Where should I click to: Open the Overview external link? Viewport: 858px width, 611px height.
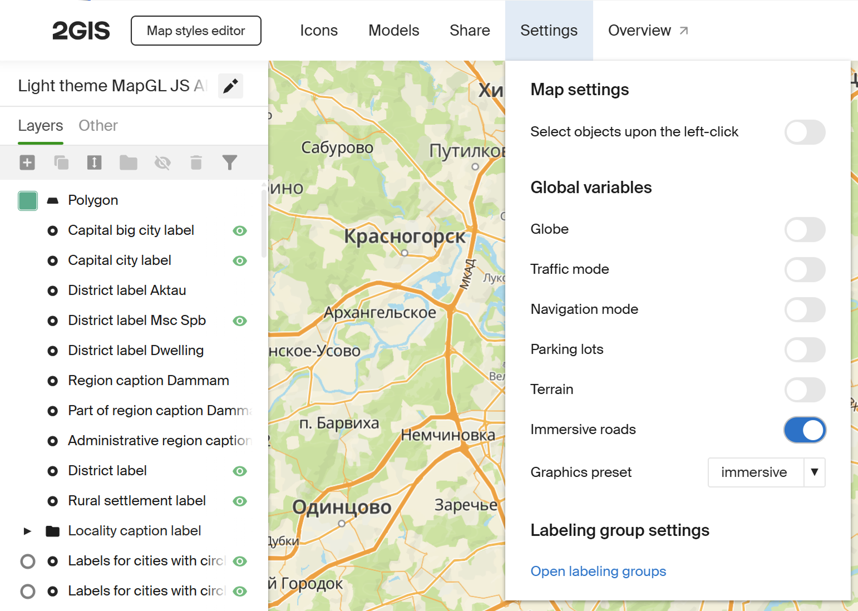coord(648,31)
